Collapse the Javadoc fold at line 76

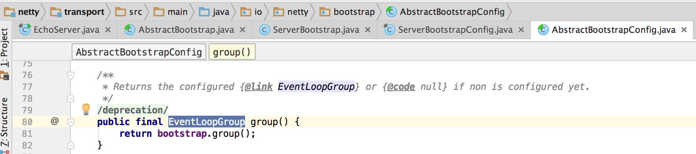(x=70, y=75)
